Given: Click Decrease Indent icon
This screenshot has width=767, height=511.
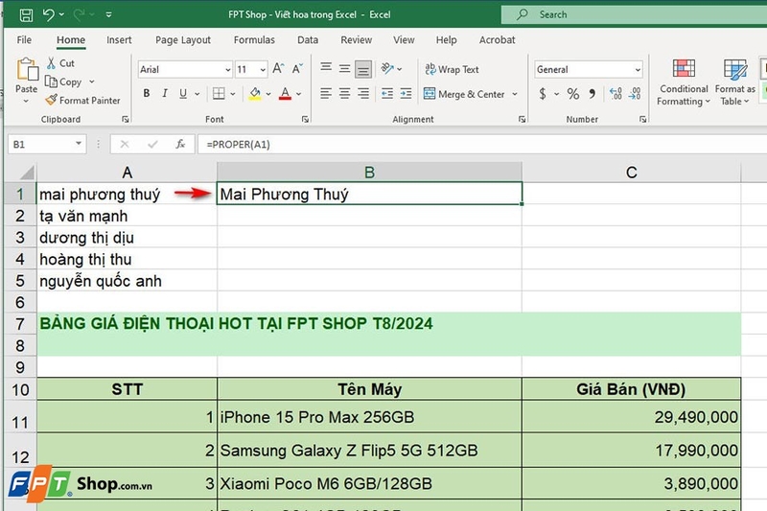Looking at the screenshot, I should click(x=387, y=93).
